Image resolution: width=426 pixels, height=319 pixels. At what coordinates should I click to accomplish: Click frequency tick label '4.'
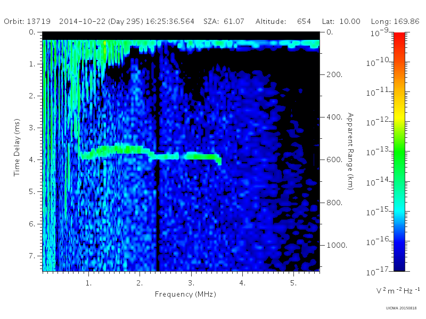[242, 283]
